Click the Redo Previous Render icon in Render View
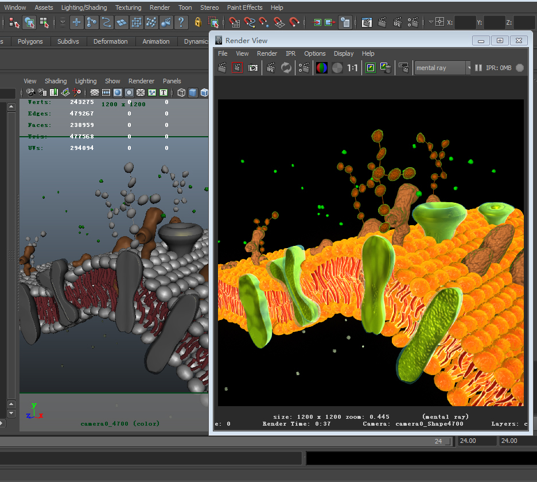537x482 pixels. 223,68
